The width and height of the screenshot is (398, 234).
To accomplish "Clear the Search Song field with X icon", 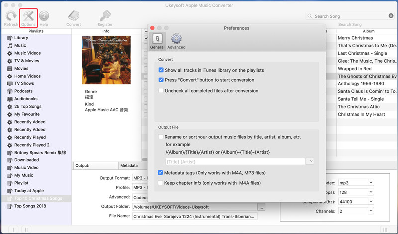I will (391, 16).
